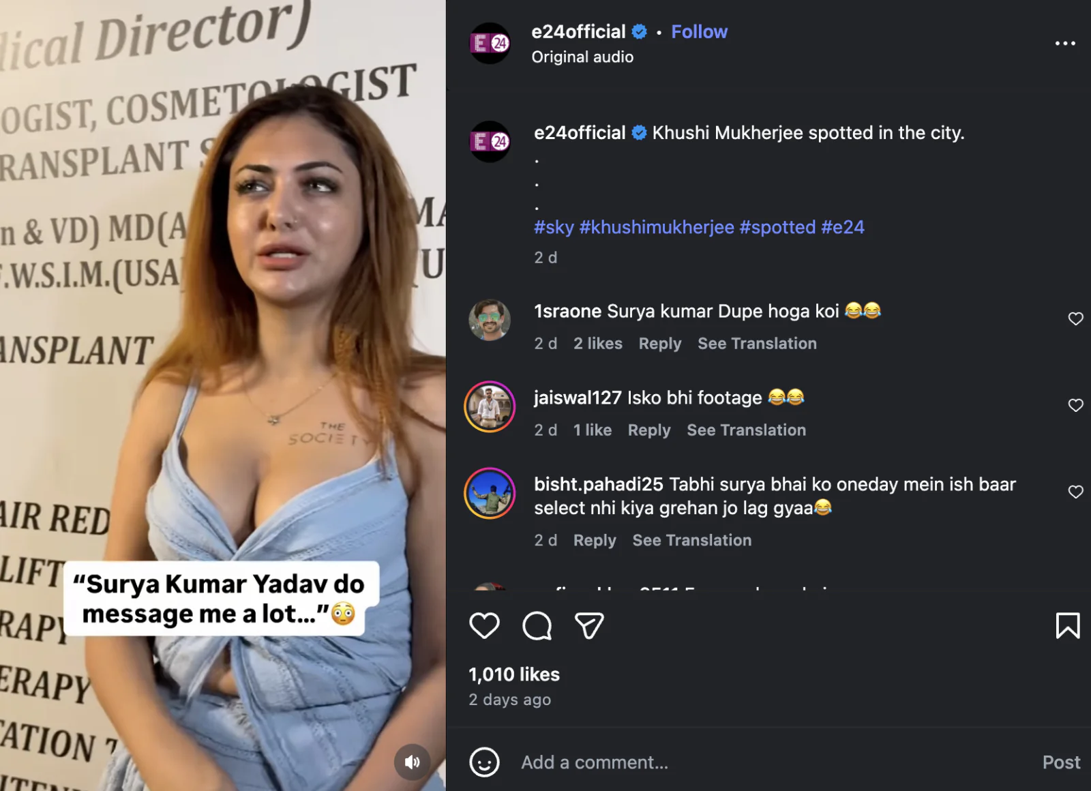1091x791 pixels.
Task: Open the emoji picker in the comment bar
Action: click(x=485, y=762)
